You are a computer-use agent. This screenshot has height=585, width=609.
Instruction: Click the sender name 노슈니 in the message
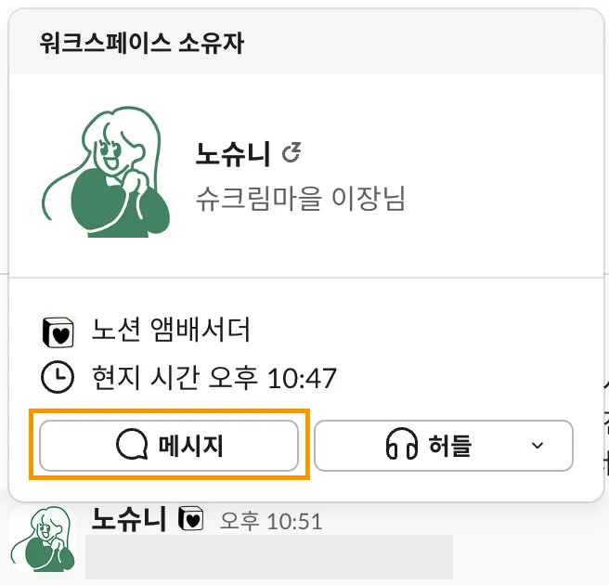[128, 519]
